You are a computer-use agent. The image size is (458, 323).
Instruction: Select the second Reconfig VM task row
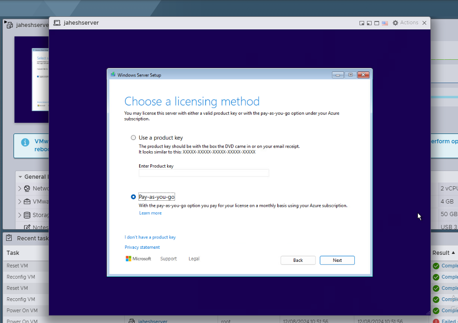click(x=26, y=299)
